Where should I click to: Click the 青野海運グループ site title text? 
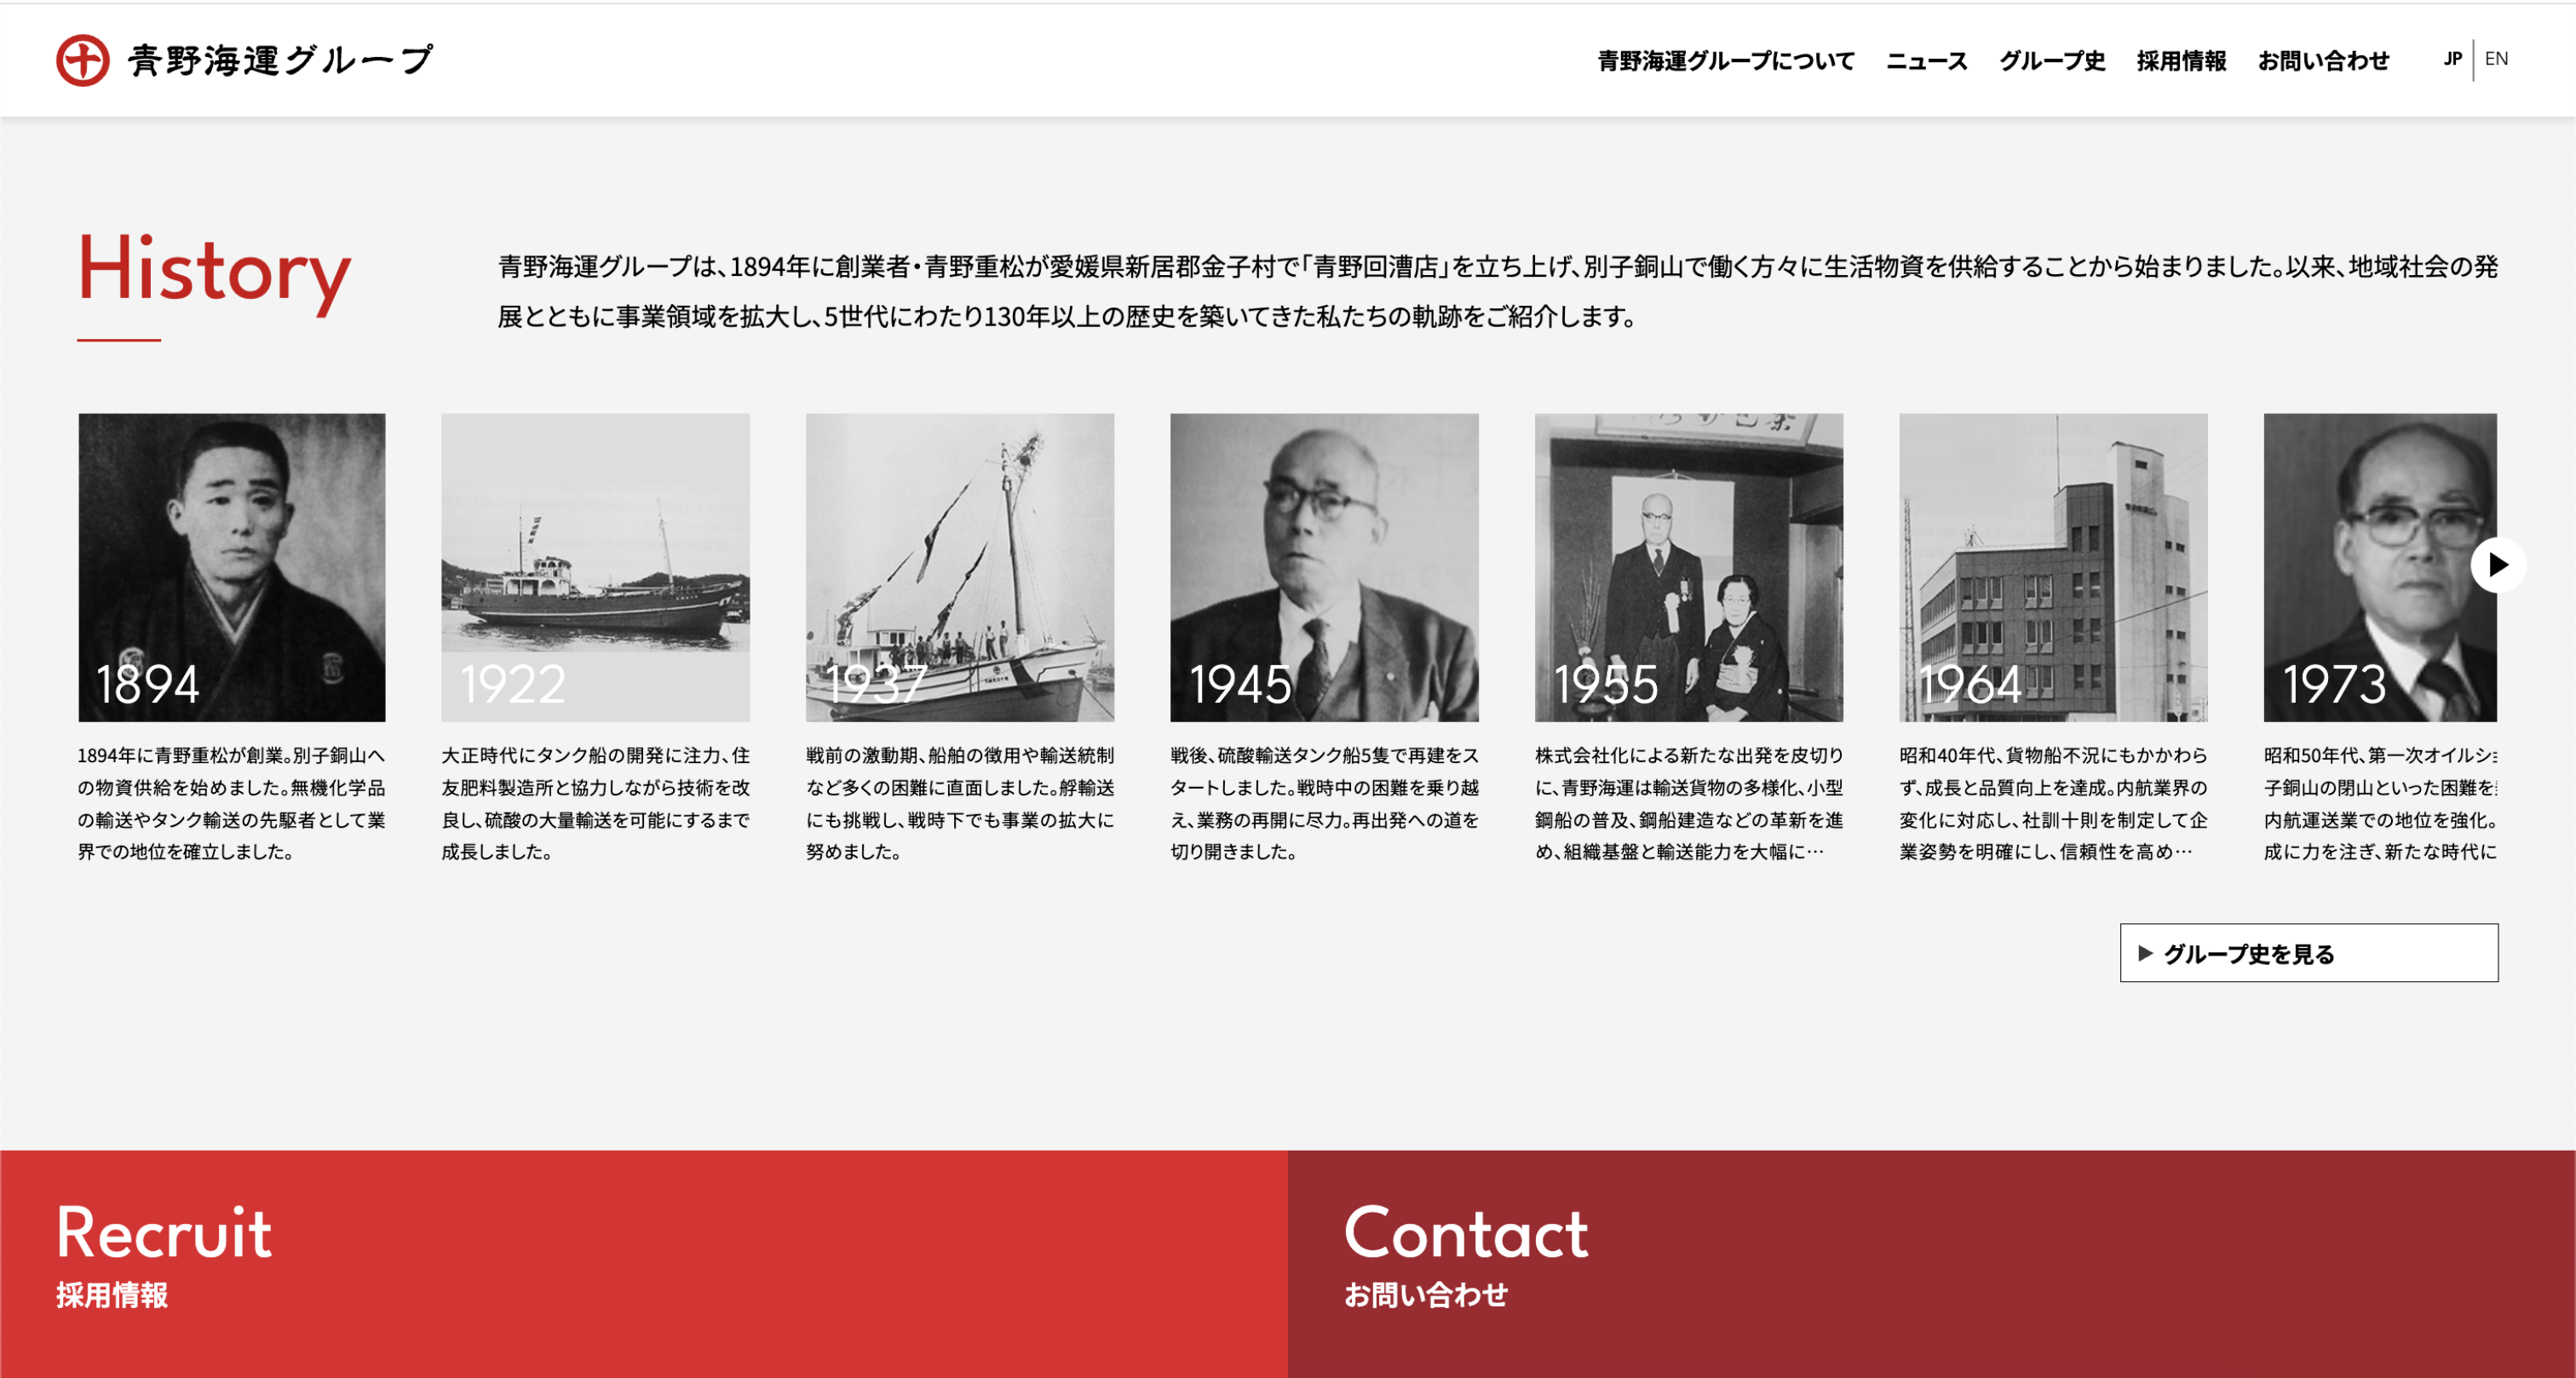280,61
